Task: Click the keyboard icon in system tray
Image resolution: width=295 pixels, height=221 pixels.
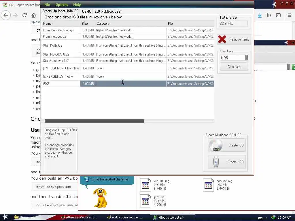Action: [x=260, y=218]
